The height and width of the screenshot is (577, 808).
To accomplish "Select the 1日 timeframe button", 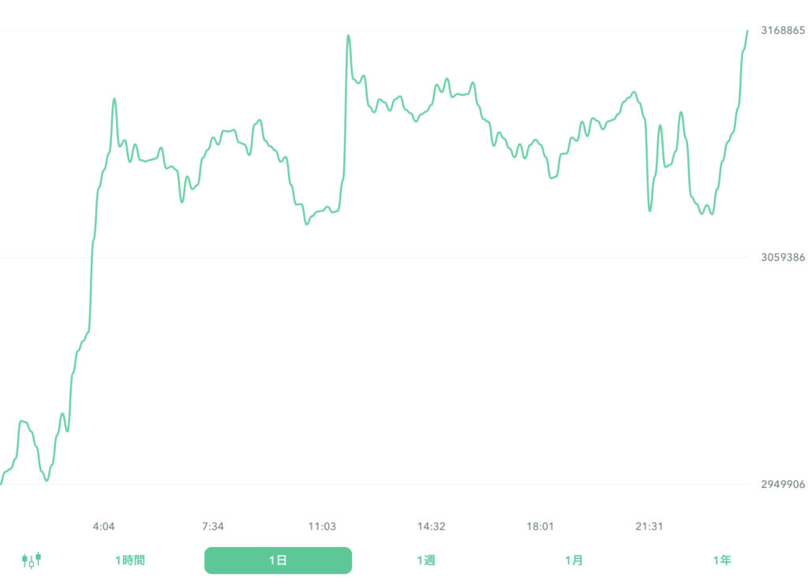I will [x=278, y=560].
